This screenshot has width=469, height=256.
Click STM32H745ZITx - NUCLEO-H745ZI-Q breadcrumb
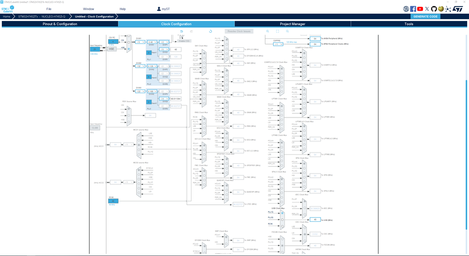tap(42, 16)
